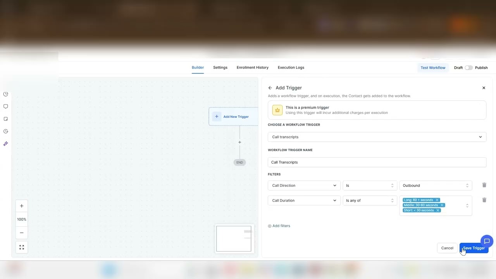The height and width of the screenshot is (279, 496).
Task: Click the Draft label
Action: point(458,67)
